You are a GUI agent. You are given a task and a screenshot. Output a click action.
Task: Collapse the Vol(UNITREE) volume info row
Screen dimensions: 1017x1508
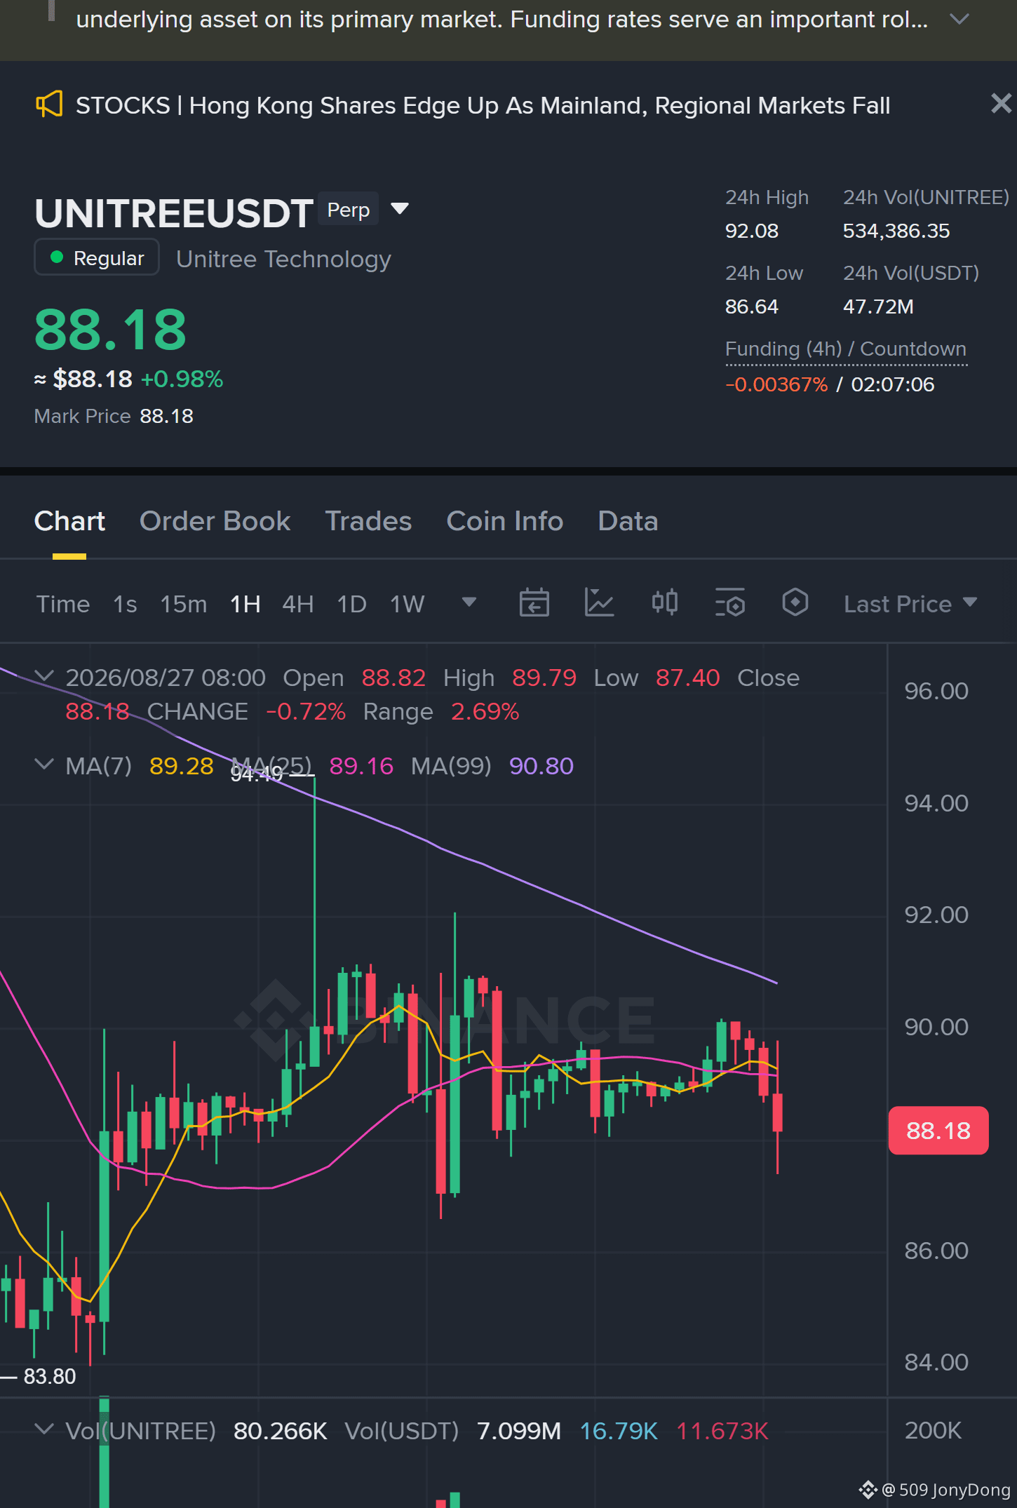coord(44,1429)
